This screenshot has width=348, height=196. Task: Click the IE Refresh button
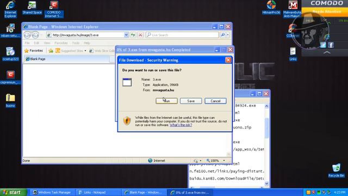coord(133,35)
